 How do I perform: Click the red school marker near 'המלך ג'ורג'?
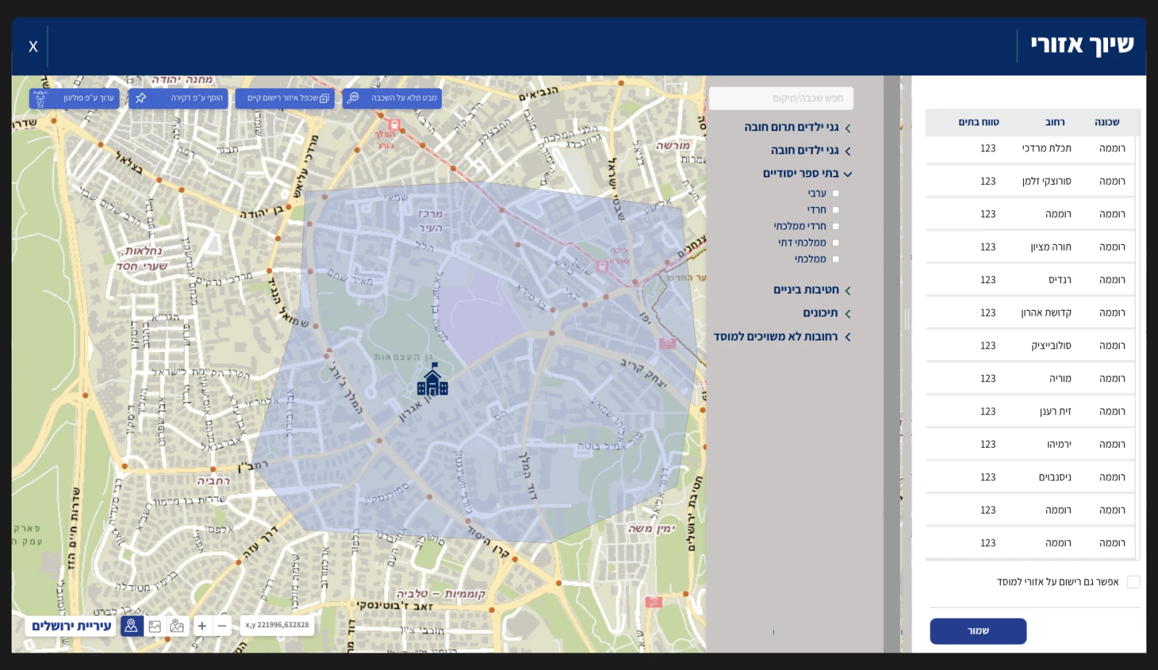click(x=393, y=125)
